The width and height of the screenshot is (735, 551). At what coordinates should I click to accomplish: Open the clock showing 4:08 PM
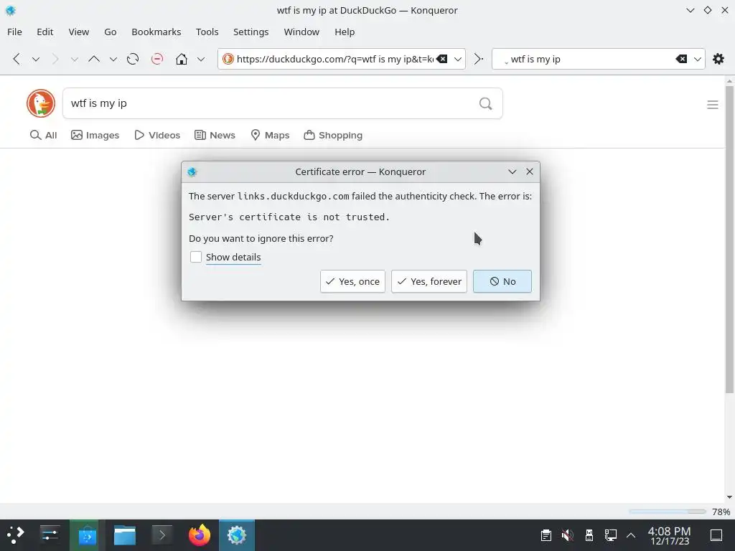pos(670,535)
